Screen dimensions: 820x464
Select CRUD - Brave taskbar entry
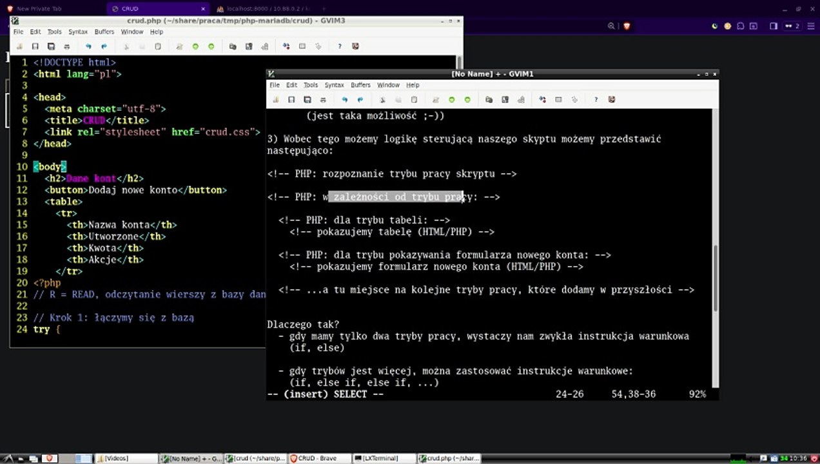pyautogui.click(x=320, y=458)
